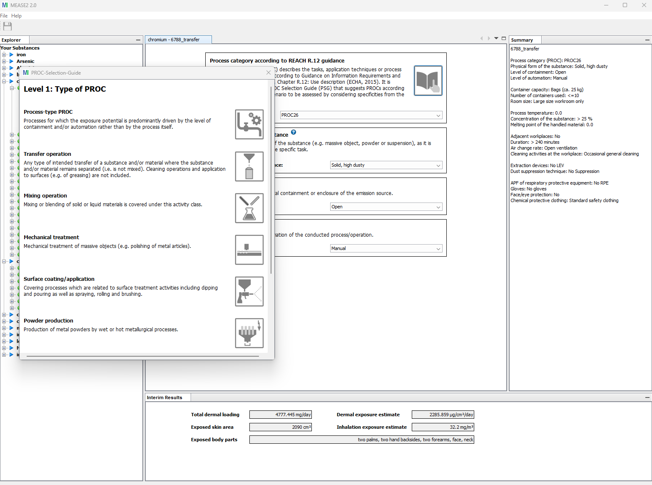
Task: Open the 'Manual' level of automation dropdown
Action: pyautogui.click(x=438, y=248)
